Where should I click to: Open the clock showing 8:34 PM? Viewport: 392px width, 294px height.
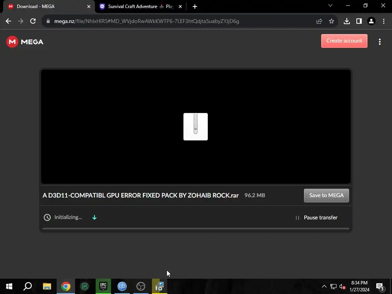[359, 286]
